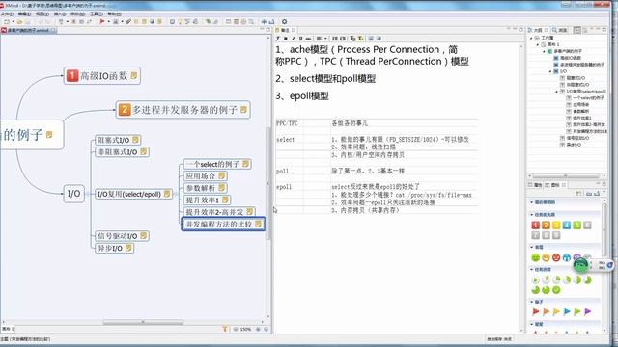Select the priority 3 yellow marker
Screen dimensions: 618x347
(556, 225)
